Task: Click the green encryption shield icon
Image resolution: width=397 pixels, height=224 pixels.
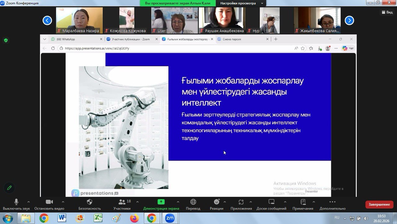Action: pos(6,40)
